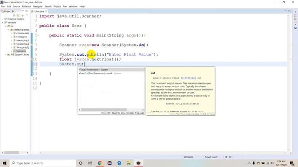298x167 pixels.
Task: Click the Writable status field
Action: (x=189, y=157)
